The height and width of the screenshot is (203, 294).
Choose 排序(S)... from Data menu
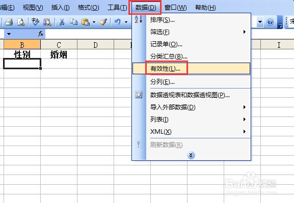(x=191, y=19)
